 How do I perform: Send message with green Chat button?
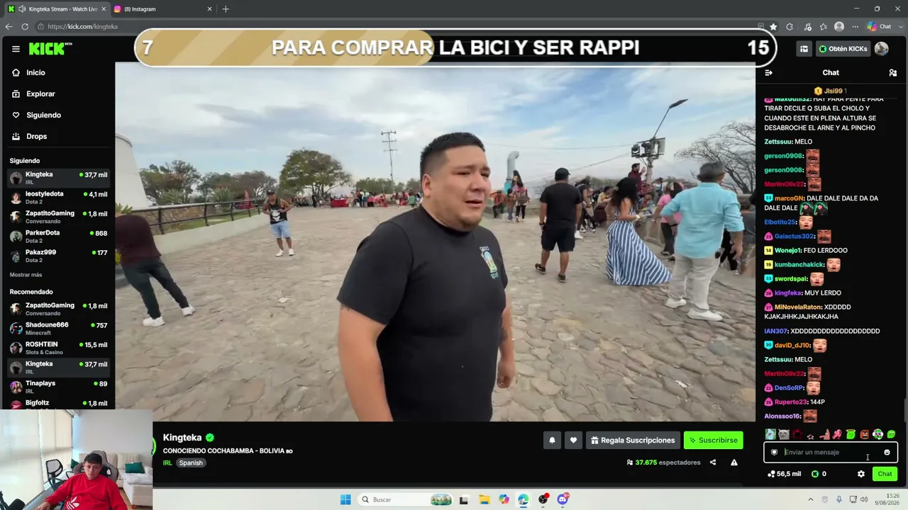click(x=885, y=474)
